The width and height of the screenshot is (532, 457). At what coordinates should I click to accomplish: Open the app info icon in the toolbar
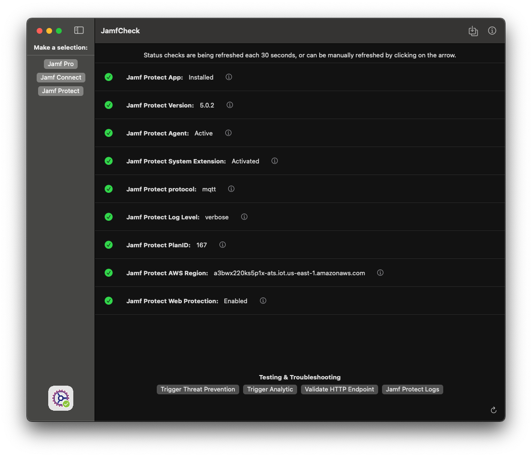coord(492,30)
